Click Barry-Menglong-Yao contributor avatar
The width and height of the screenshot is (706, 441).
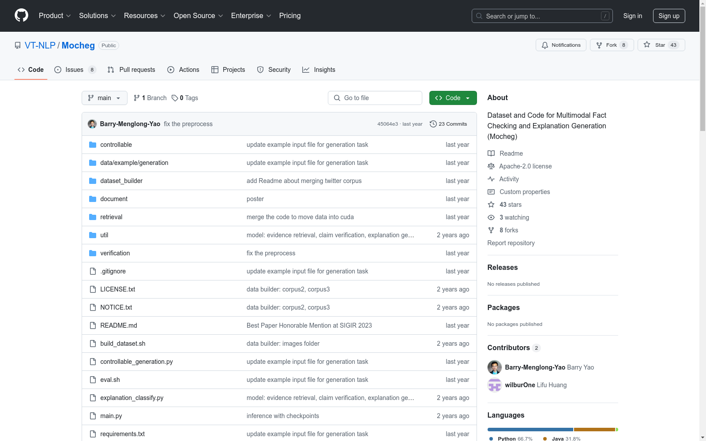click(495, 367)
